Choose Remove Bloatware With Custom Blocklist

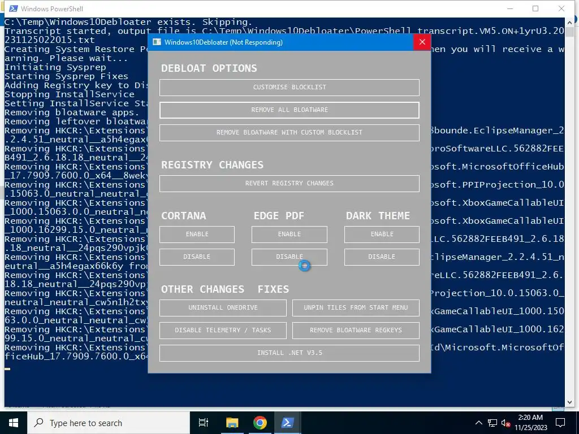289,132
